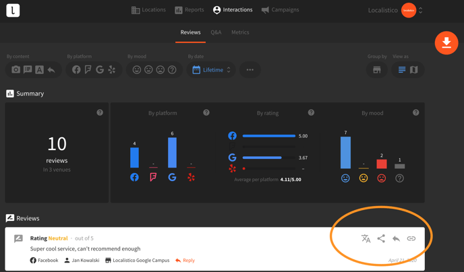
Task: Click the blue happy face under the mood chart
Action: click(345, 178)
